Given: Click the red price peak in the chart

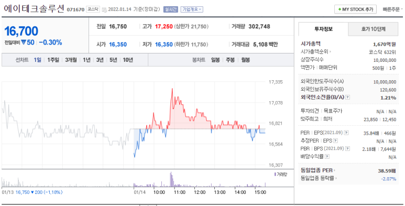Looking at the screenshot, I should [x=172, y=89].
